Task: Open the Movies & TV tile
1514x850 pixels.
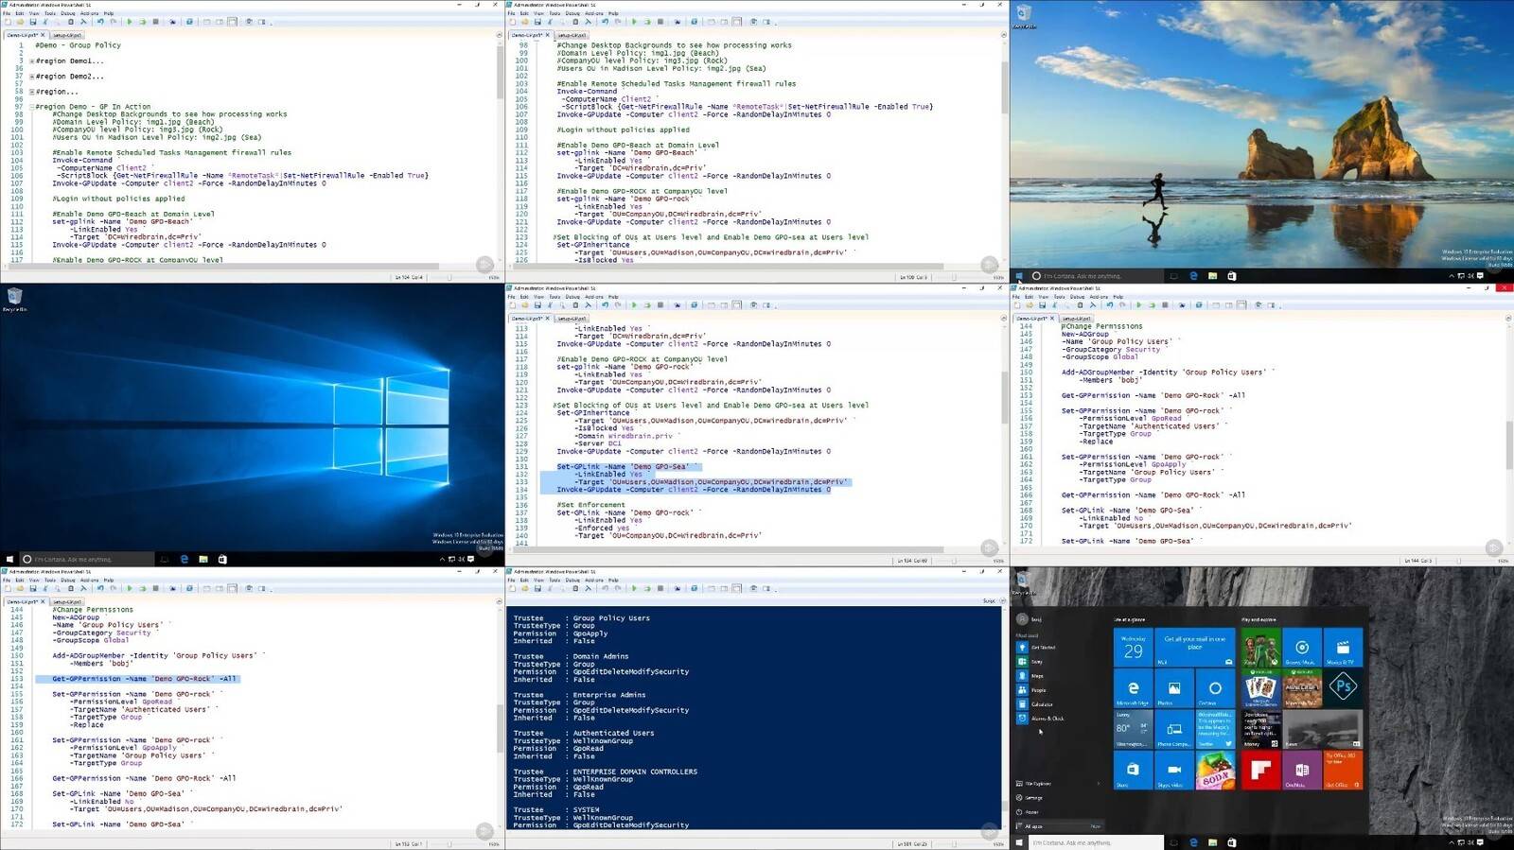Action: (x=1343, y=648)
